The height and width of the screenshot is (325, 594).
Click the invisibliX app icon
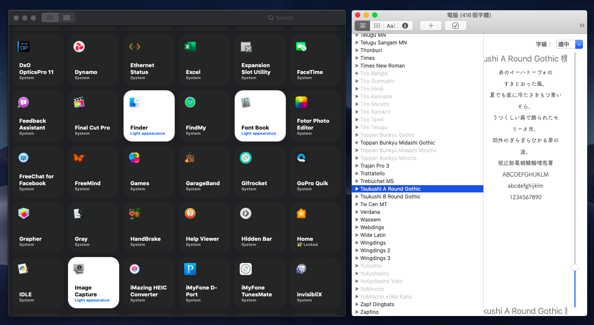coord(301,269)
